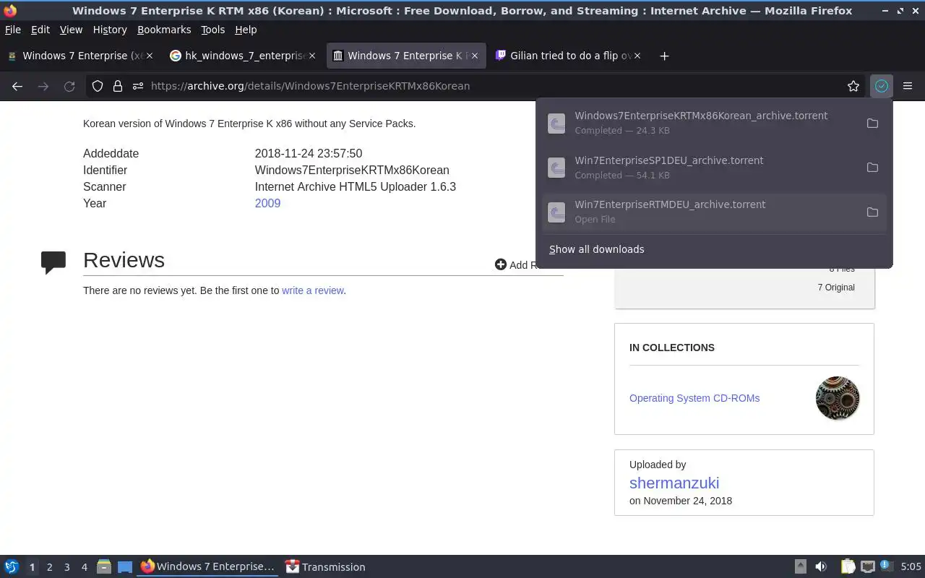Follow the 2009 year link
Screen dimensions: 925x578
(267, 203)
